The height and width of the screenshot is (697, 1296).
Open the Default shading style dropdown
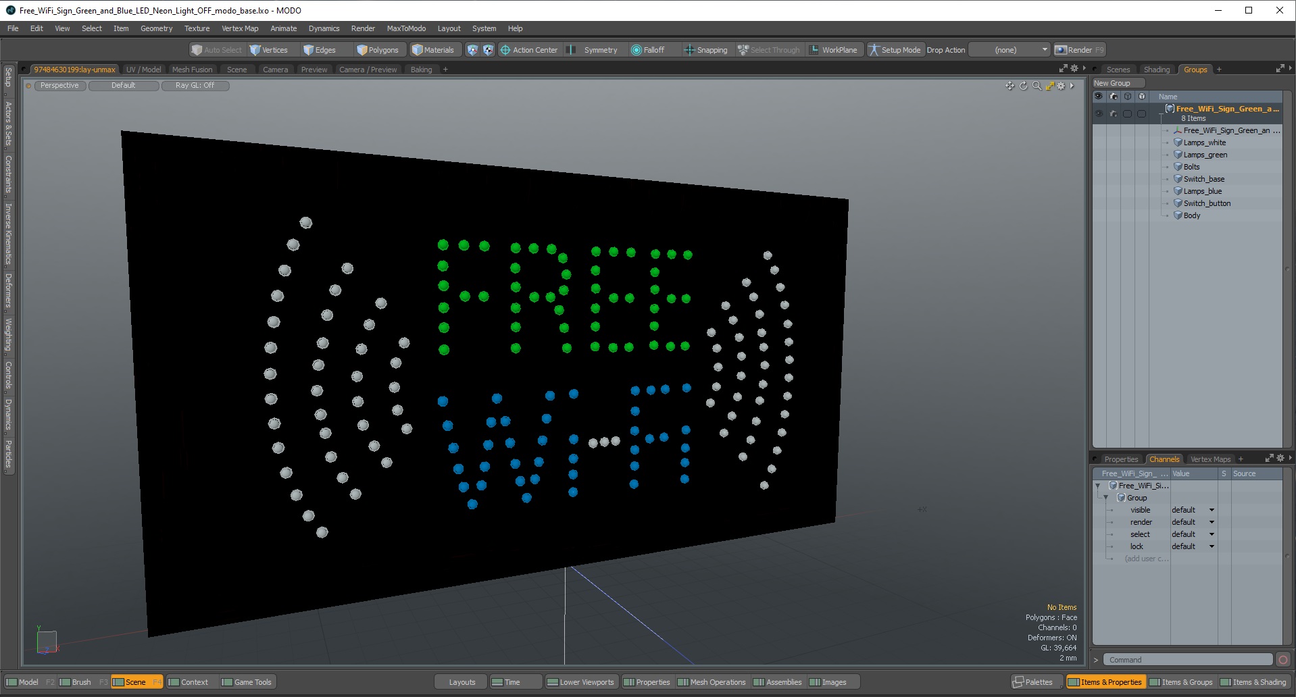(124, 86)
